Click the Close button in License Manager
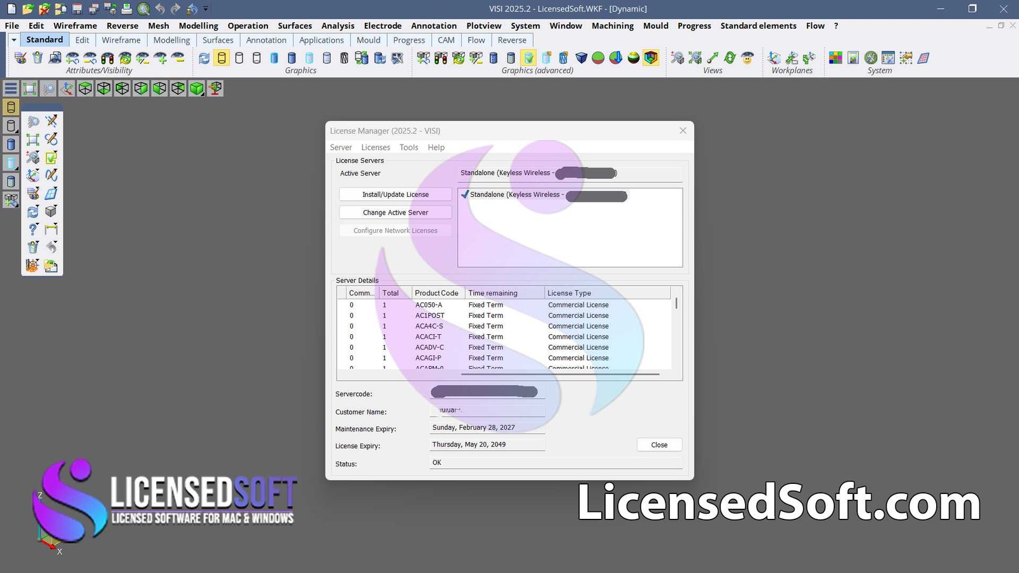The width and height of the screenshot is (1019, 573). point(659,444)
